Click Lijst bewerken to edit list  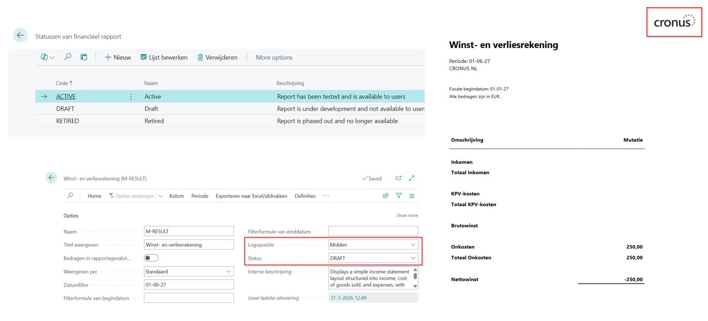coord(164,57)
